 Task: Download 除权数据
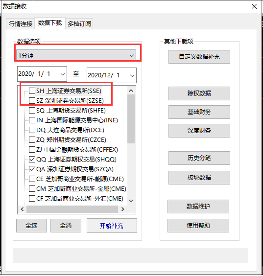pyautogui.click(x=199, y=93)
